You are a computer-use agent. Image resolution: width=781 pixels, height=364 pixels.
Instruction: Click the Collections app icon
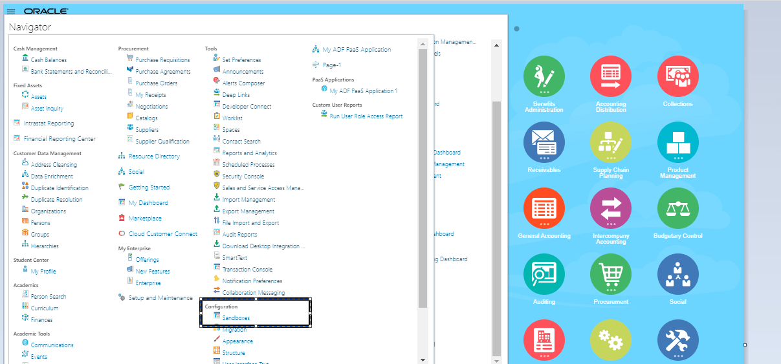pyautogui.click(x=677, y=77)
